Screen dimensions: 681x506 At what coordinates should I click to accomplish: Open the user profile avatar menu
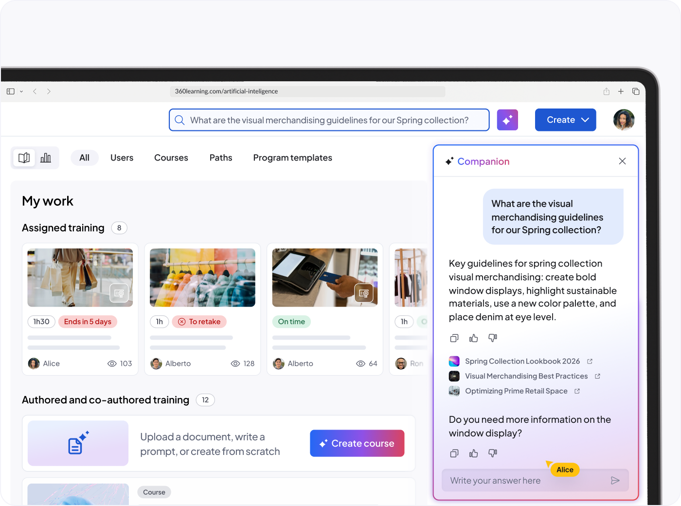pos(624,120)
